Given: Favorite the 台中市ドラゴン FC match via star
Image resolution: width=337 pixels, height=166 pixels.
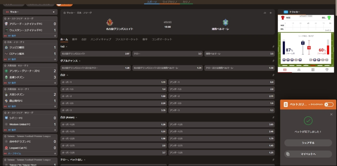Looking at the screenshot, I should tap(55, 154).
